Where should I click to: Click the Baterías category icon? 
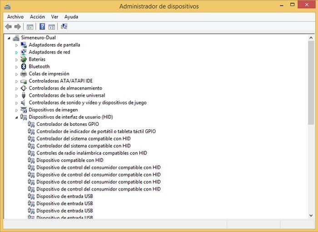point(24,59)
